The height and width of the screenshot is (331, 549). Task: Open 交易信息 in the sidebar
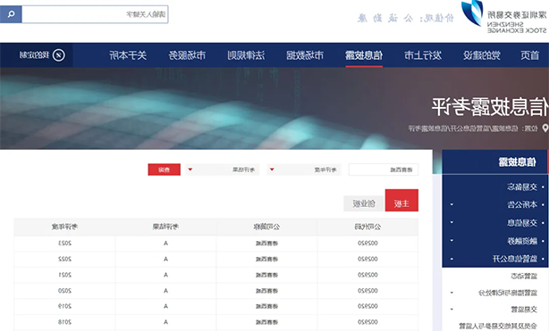[522, 223]
